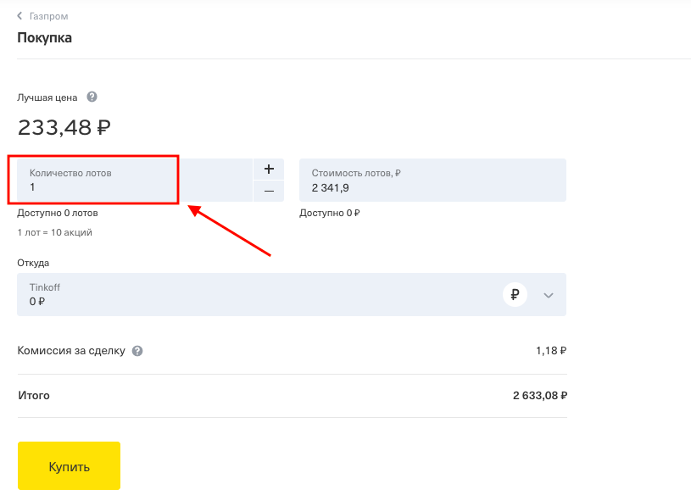Show help tooltip for Лучшая цена
The height and width of the screenshot is (495, 691).
pyautogui.click(x=92, y=97)
